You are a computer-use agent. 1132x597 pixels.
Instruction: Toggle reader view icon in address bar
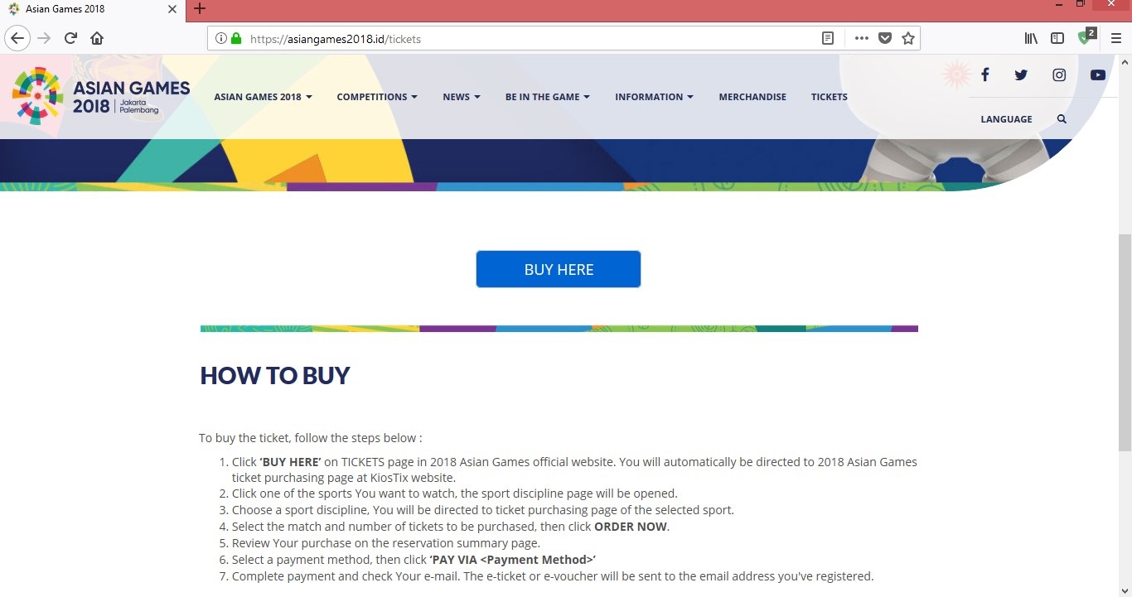point(827,38)
